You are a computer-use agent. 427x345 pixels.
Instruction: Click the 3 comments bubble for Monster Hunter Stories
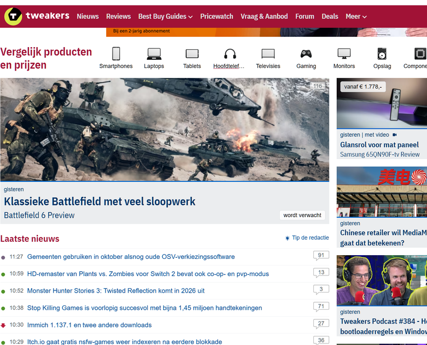[321, 289]
